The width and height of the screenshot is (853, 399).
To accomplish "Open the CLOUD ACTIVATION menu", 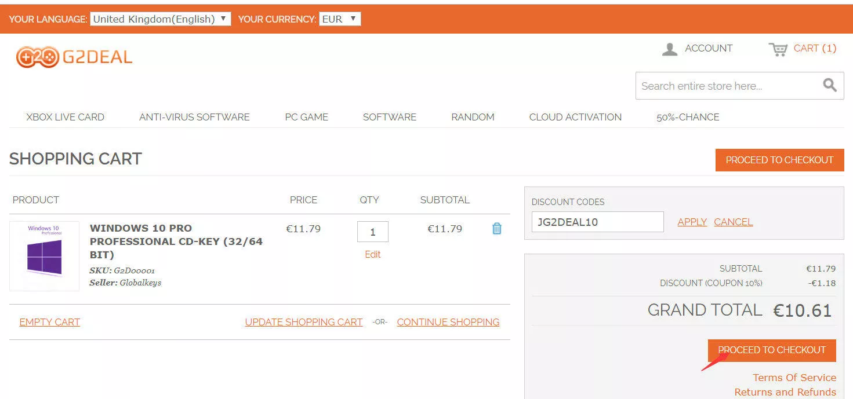I will pos(575,117).
